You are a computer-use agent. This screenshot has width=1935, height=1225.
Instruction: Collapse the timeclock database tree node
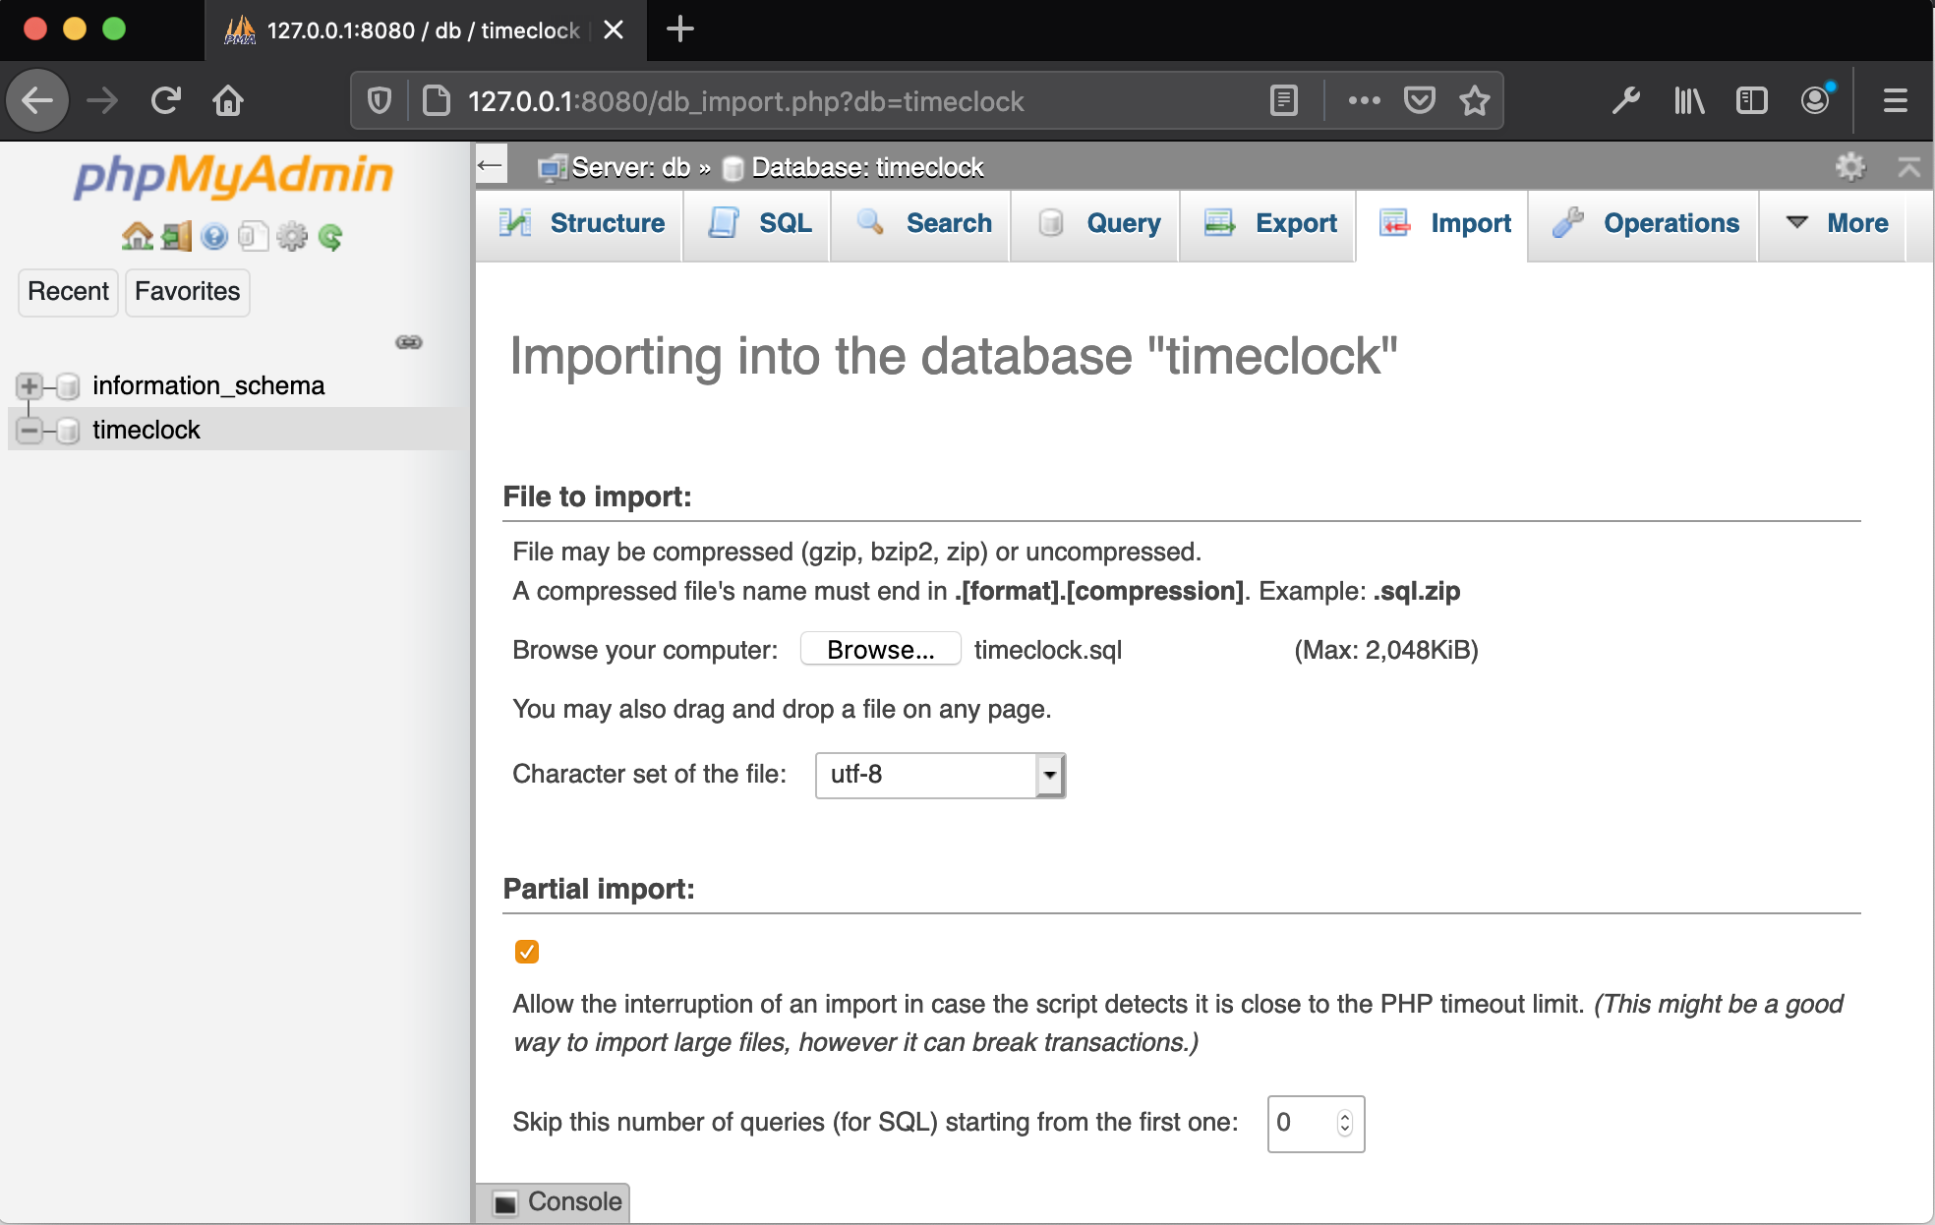(29, 430)
